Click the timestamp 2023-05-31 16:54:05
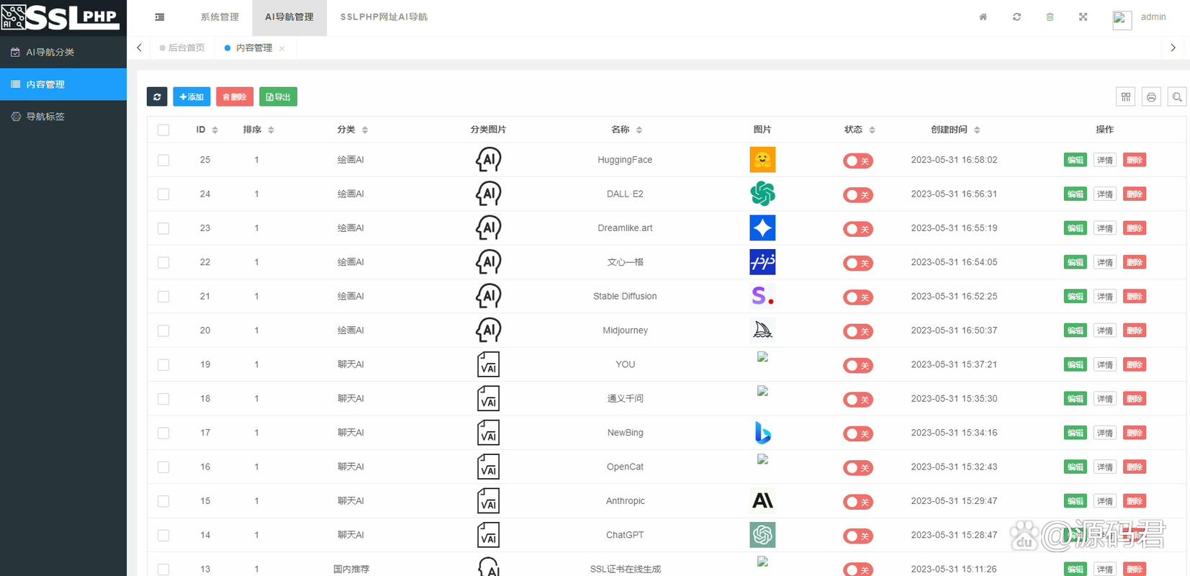1190x576 pixels. [x=954, y=262]
